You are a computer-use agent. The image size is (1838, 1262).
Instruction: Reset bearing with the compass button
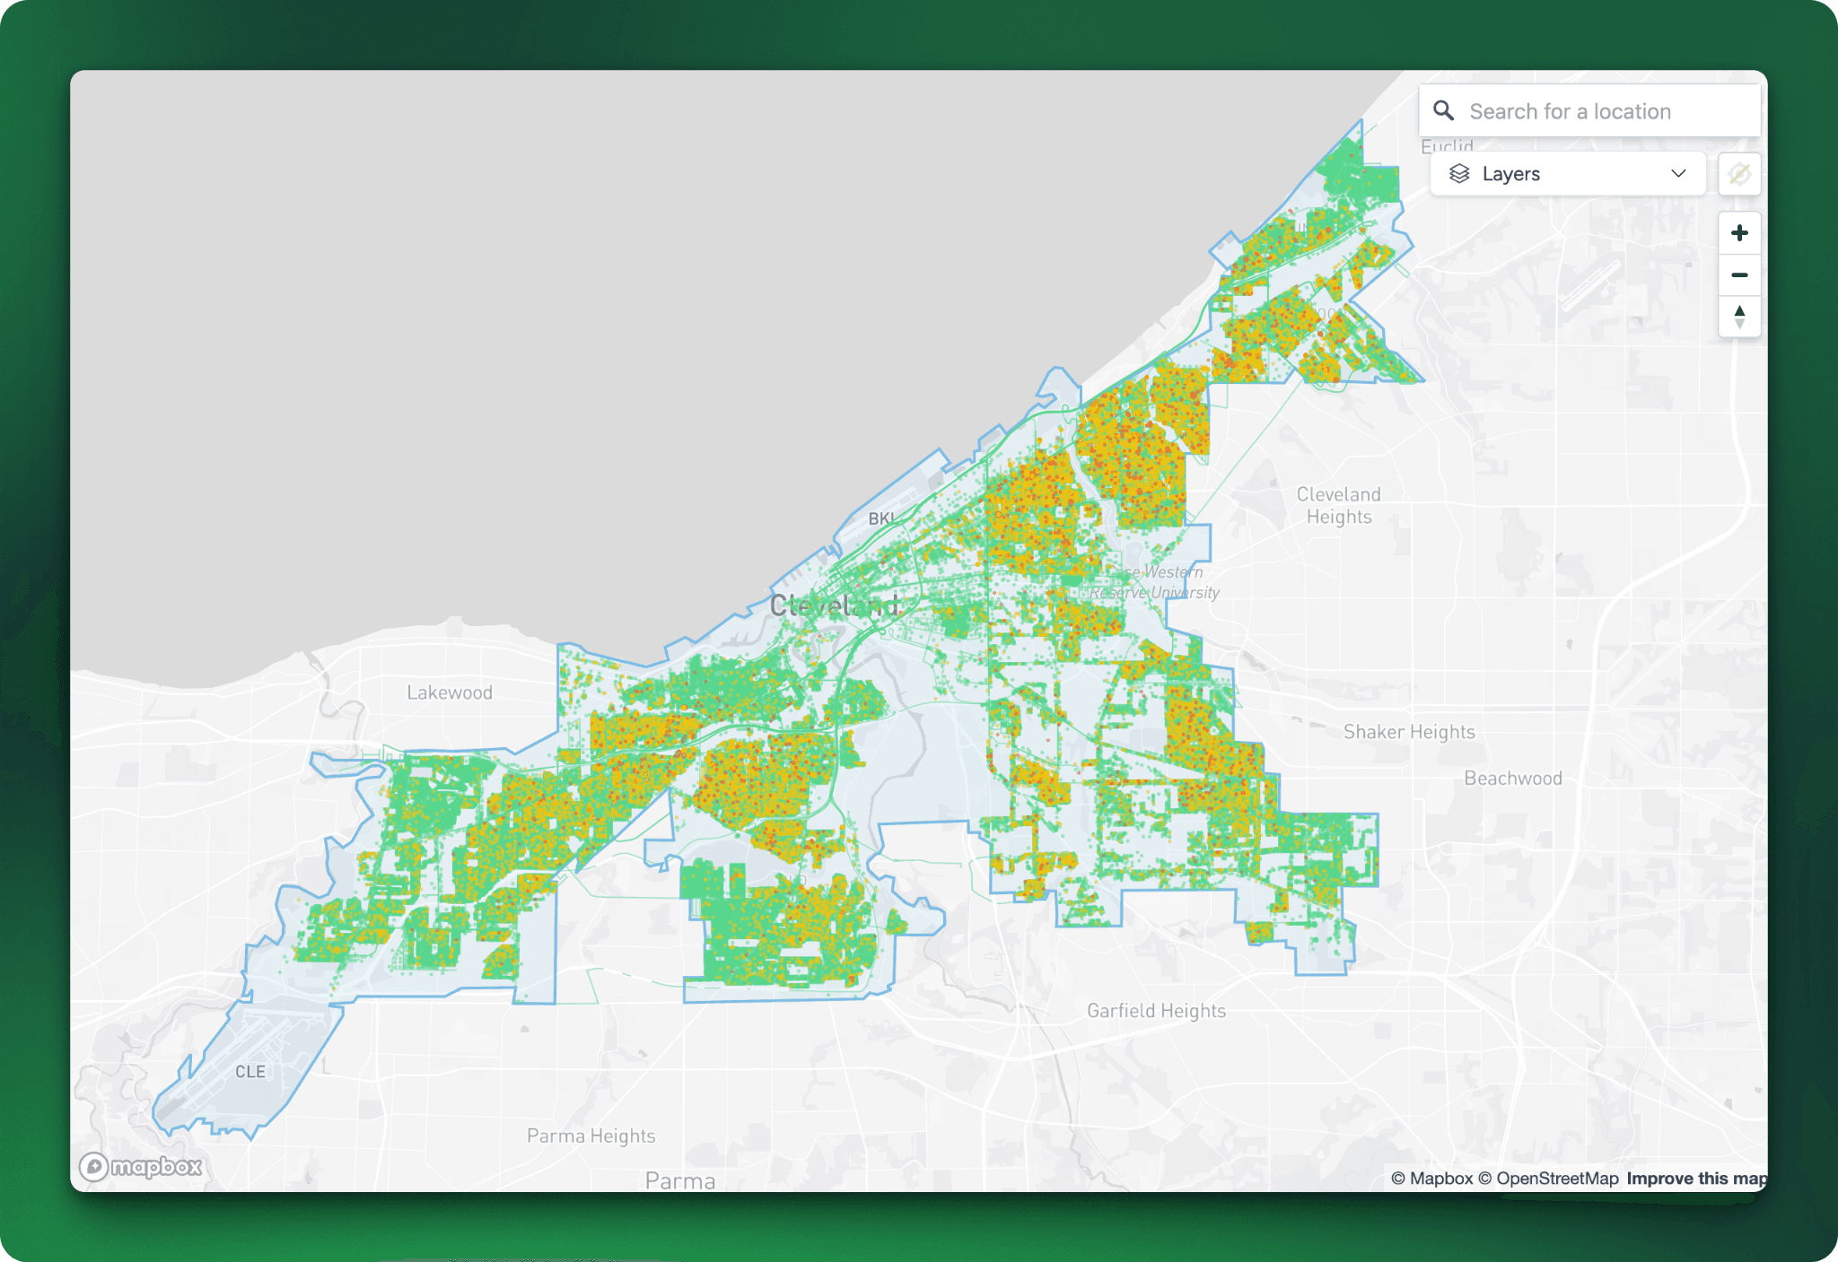pos(1738,317)
